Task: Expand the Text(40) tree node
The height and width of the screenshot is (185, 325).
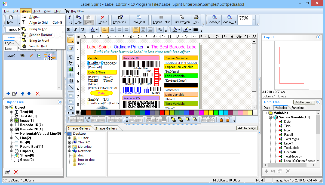Action: (12, 112)
